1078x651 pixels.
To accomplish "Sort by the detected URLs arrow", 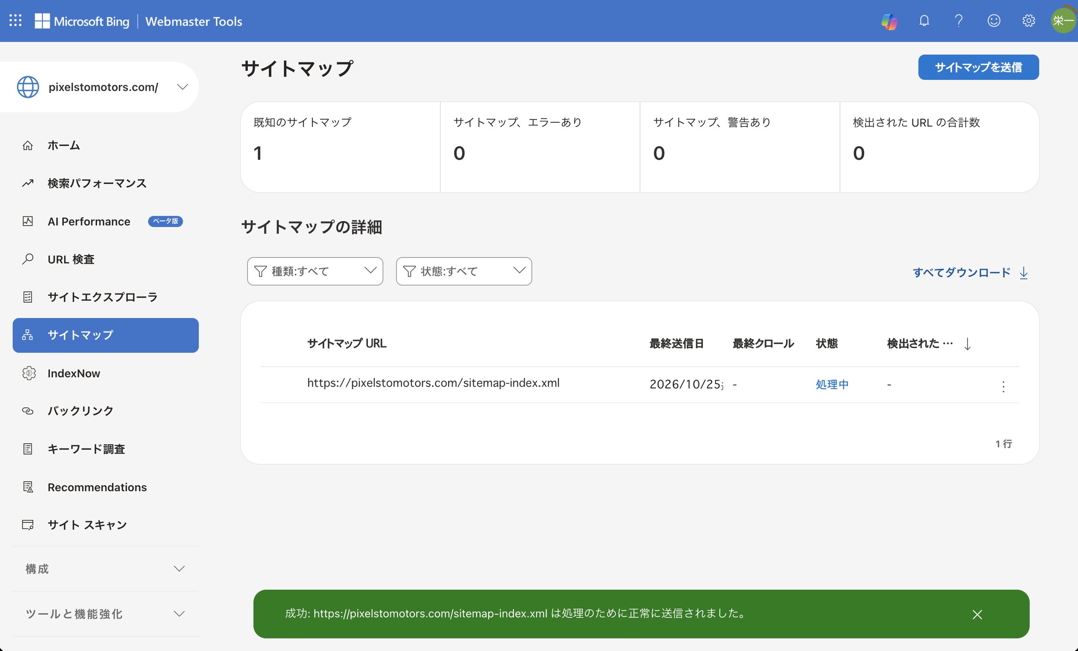I will (x=968, y=344).
